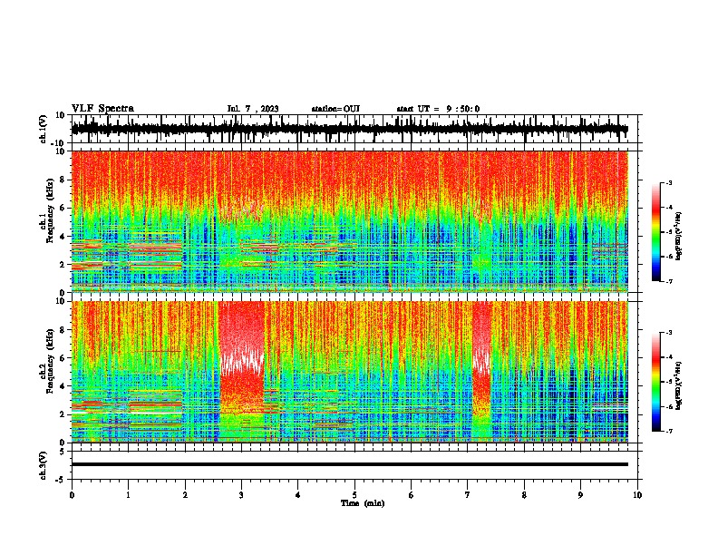Click the "-3" label atop ch.1 color bar
The height and width of the screenshot is (555, 718).
click(x=669, y=182)
